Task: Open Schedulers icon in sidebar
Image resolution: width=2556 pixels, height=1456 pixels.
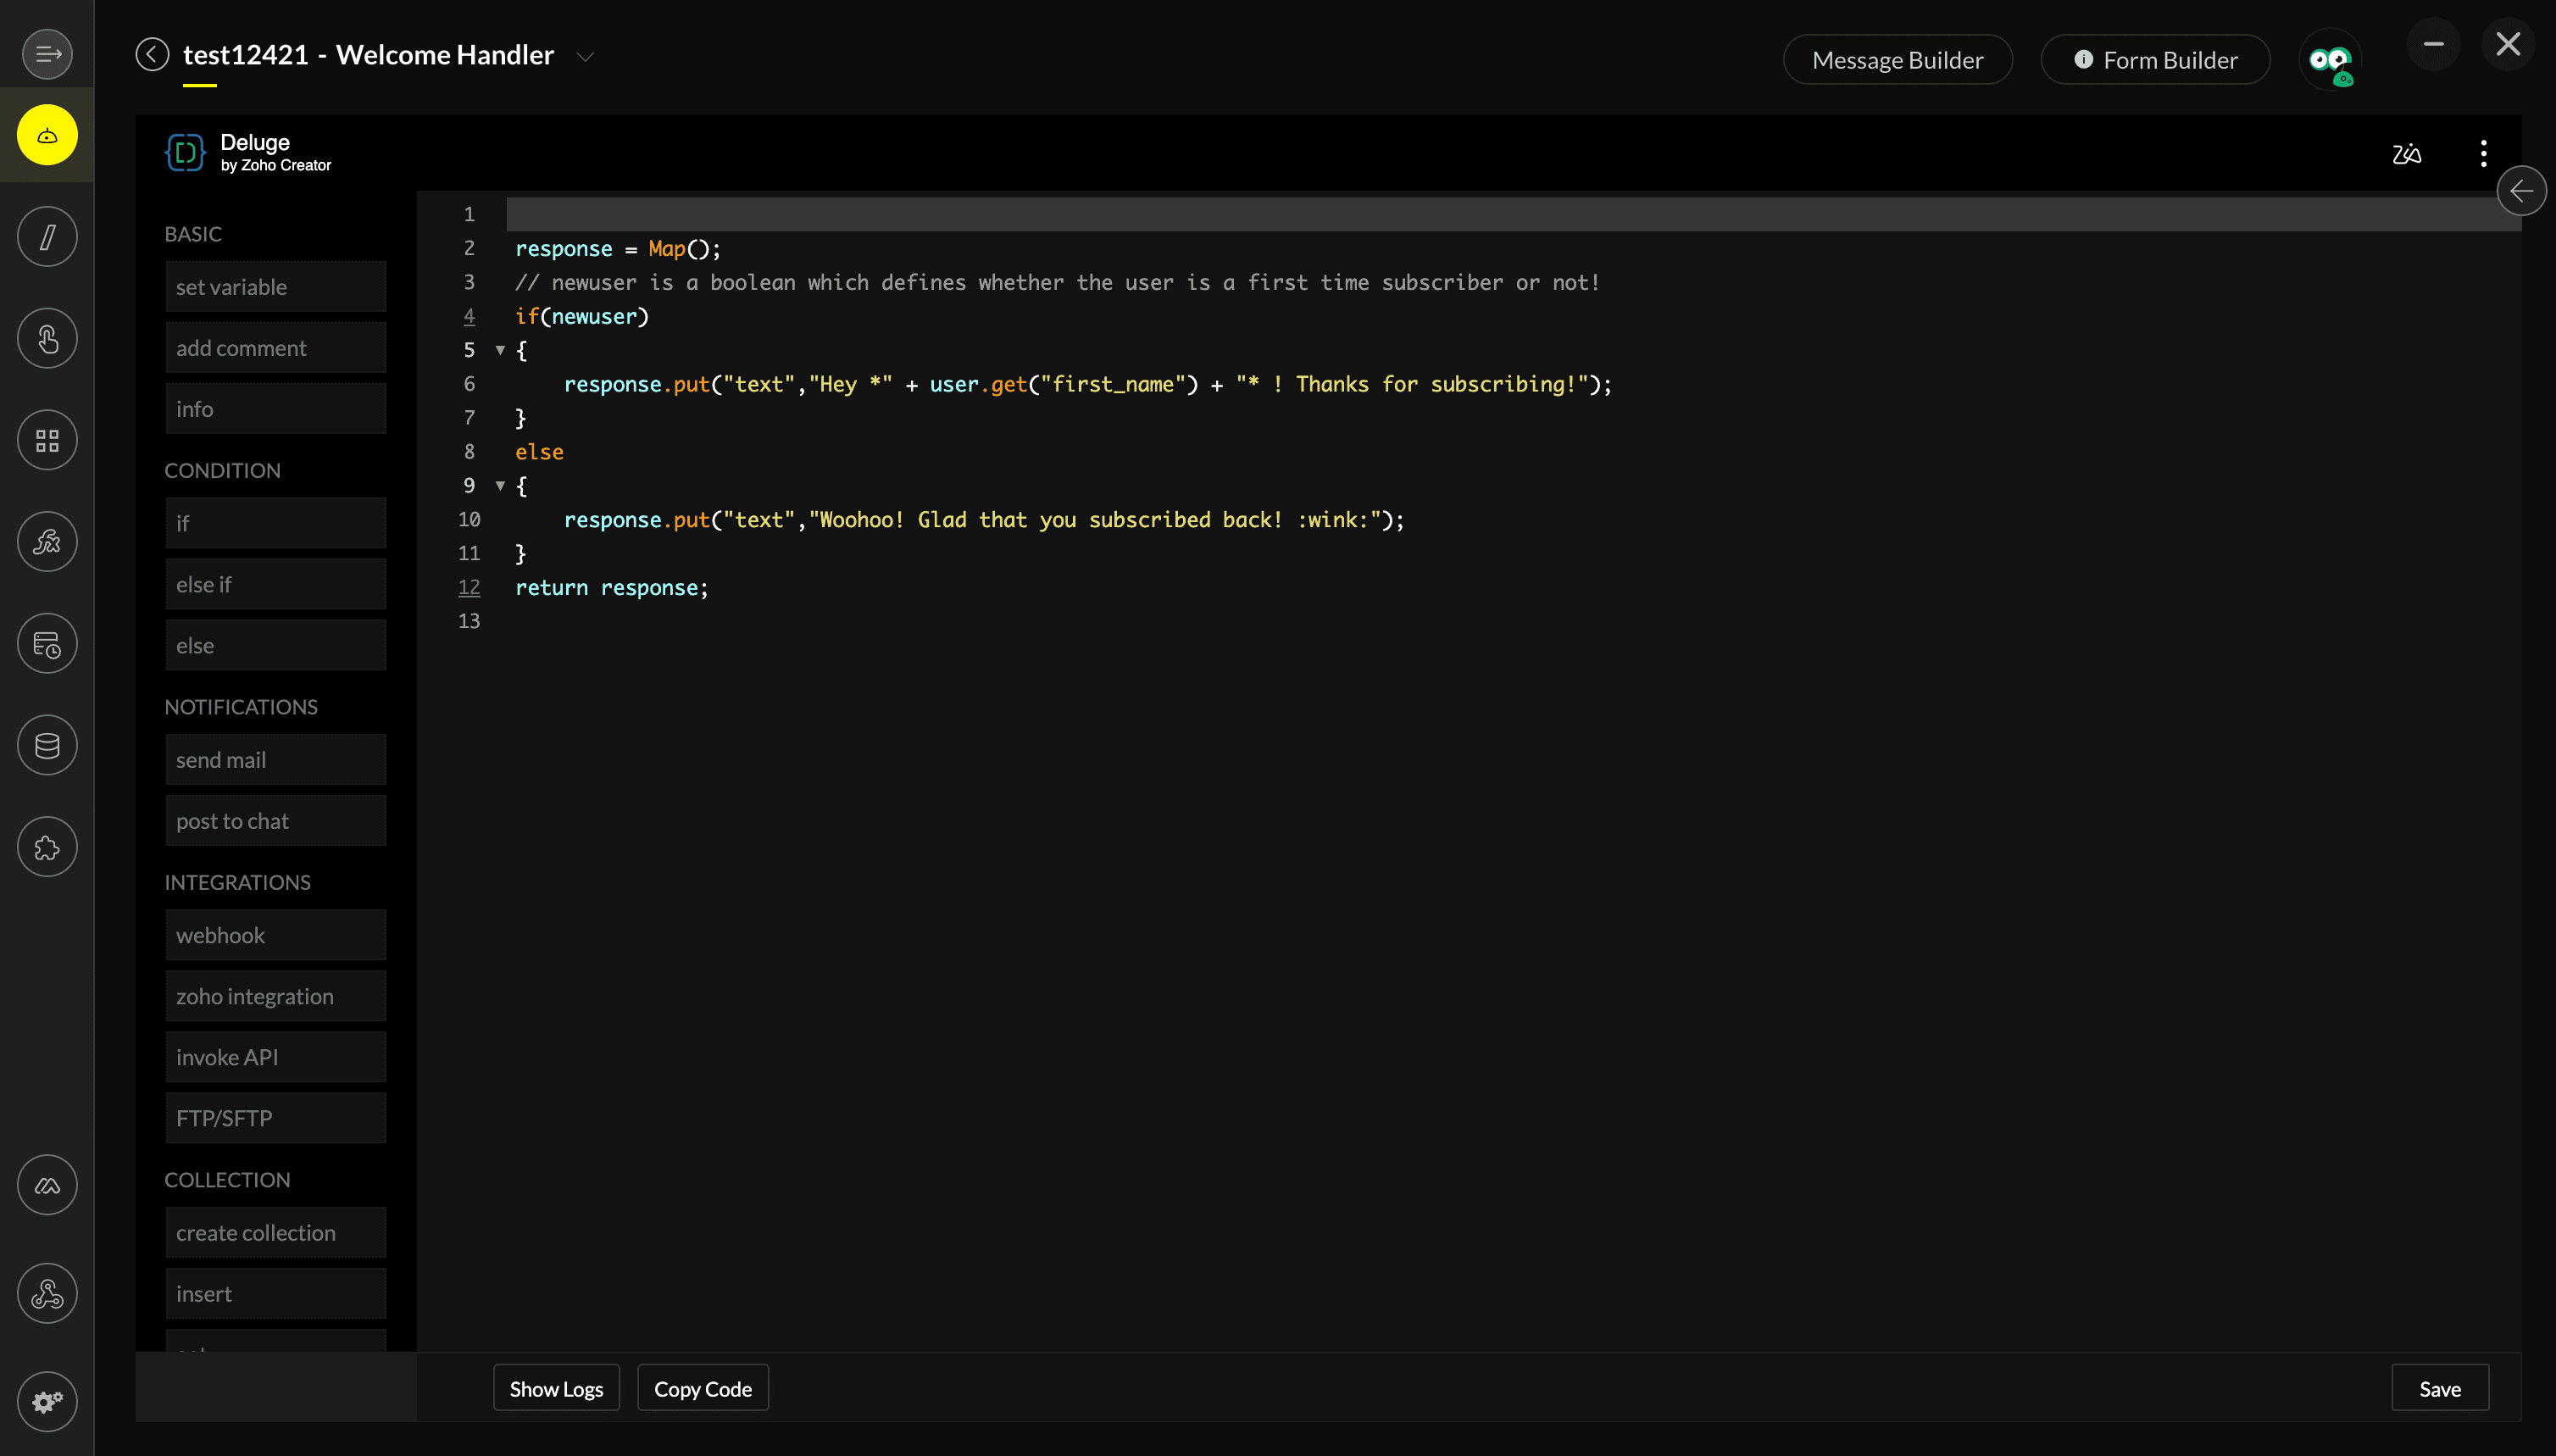Action: [47, 644]
